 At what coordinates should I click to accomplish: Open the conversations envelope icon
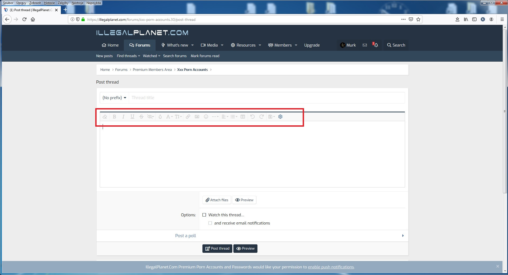[365, 45]
